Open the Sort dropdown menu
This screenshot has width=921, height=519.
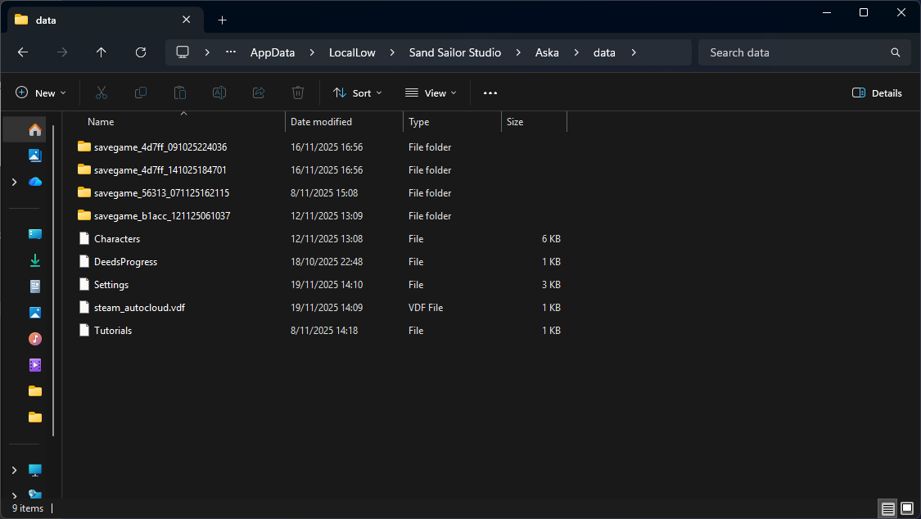tap(358, 93)
